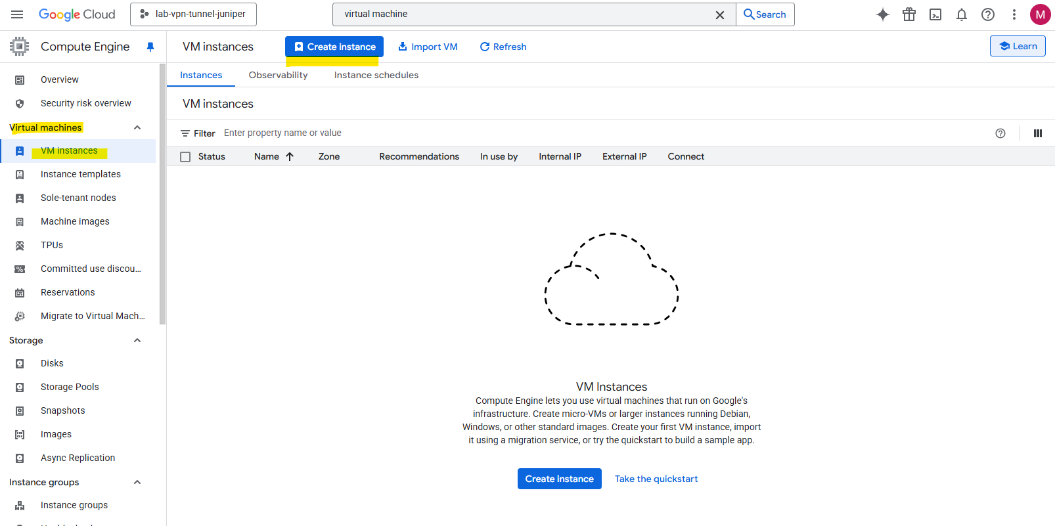Open Async Replication in the sidebar
Screen dimensions: 1055x526
tap(78, 458)
